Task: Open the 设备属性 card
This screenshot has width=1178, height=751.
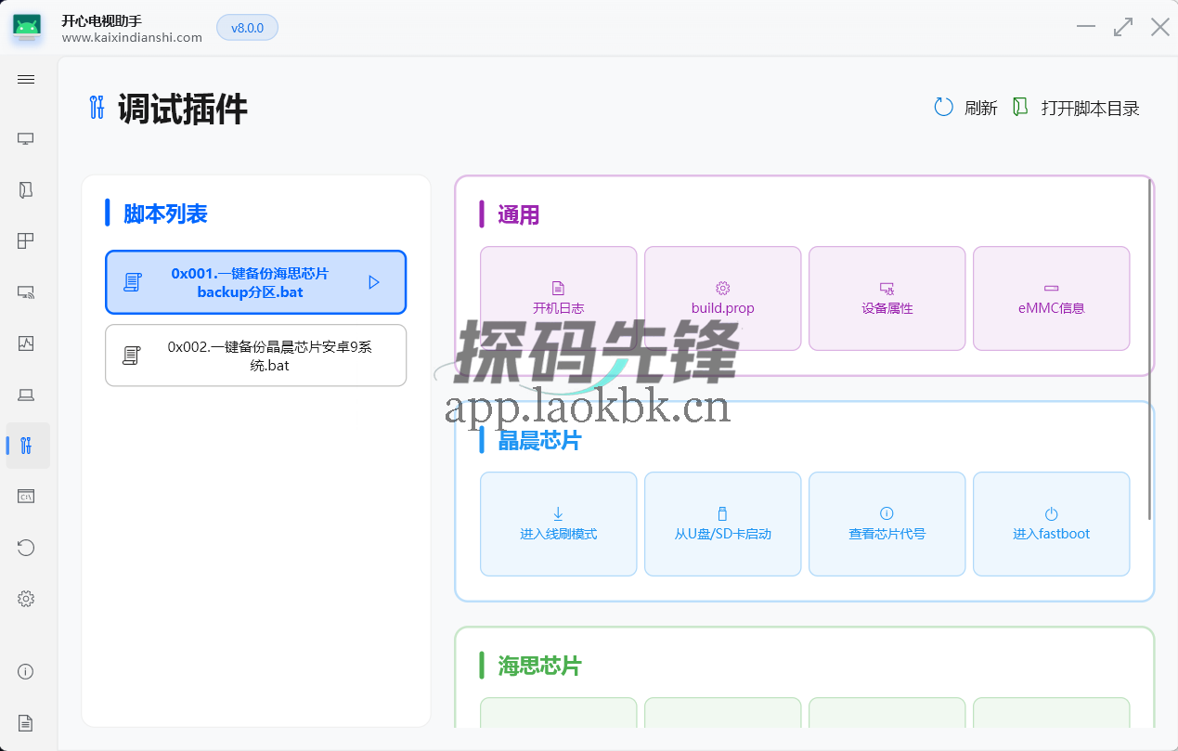Action: coord(887,298)
